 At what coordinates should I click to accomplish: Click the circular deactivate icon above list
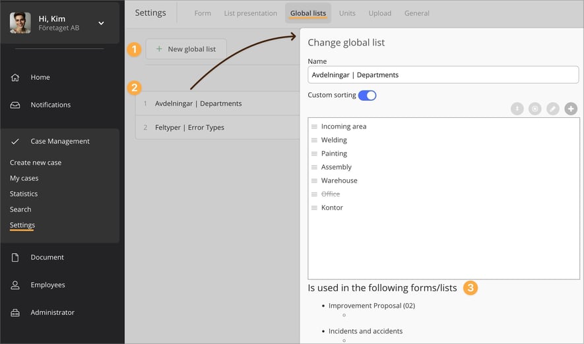tap(535, 109)
